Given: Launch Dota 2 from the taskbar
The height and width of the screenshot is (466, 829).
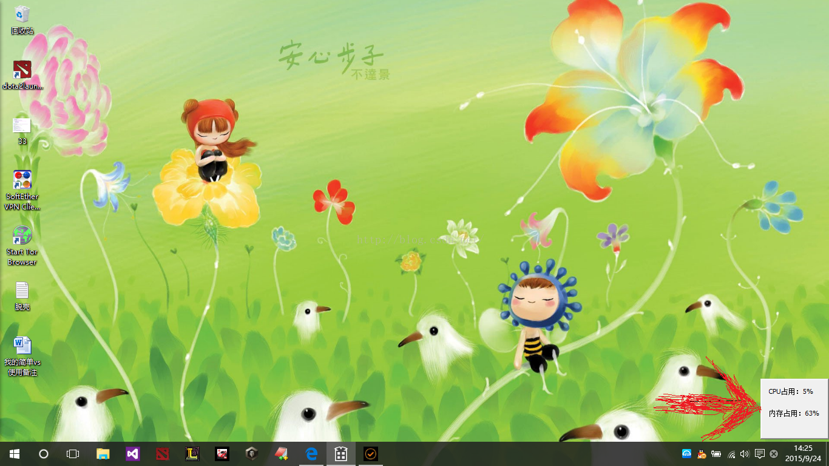Looking at the screenshot, I should point(163,454).
